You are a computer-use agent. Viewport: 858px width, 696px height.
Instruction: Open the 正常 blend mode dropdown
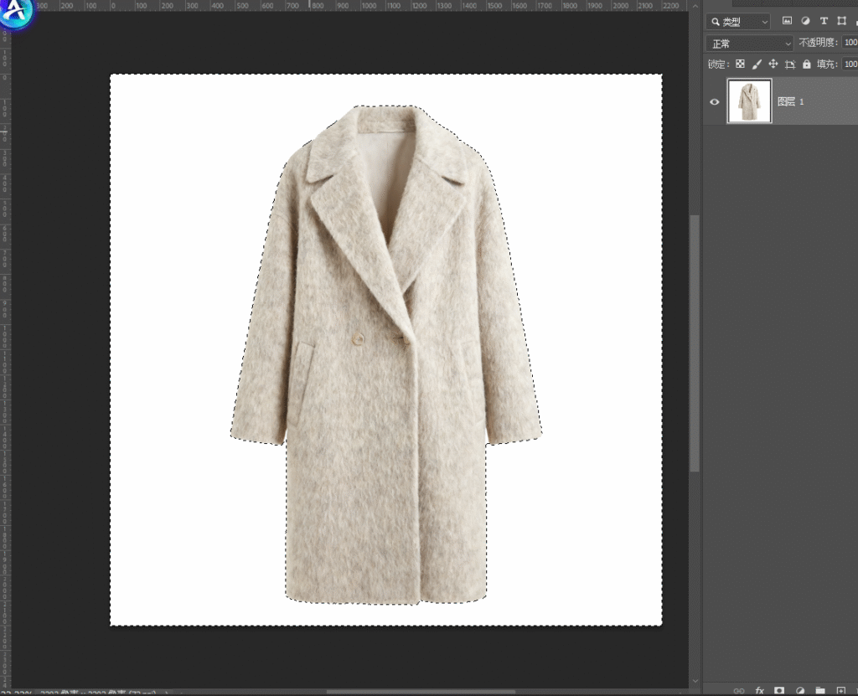pyautogui.click(x=750, y=43)
